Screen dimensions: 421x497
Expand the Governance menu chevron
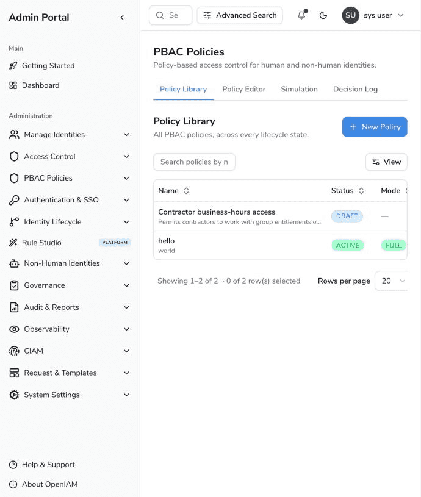pos(126,285)
